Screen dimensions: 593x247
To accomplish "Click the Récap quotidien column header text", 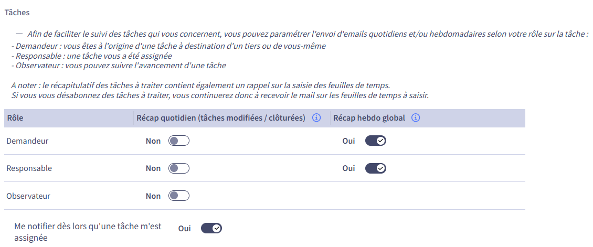I will point(221,118).
